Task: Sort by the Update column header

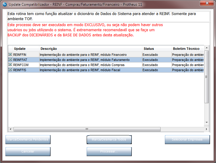Action: pos(26,49)
